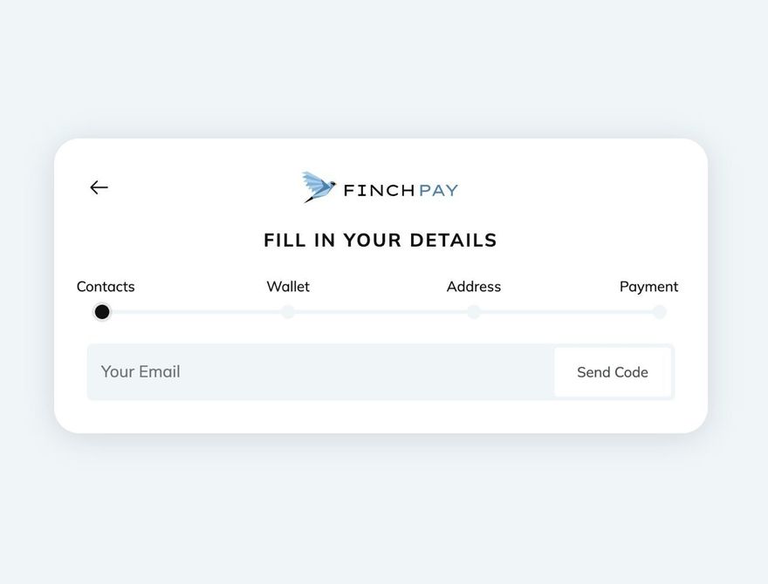This screenshot has height=584, width=768.
Task: Click the dark FINCH wordmark text
Action: [x=379, y=190]
